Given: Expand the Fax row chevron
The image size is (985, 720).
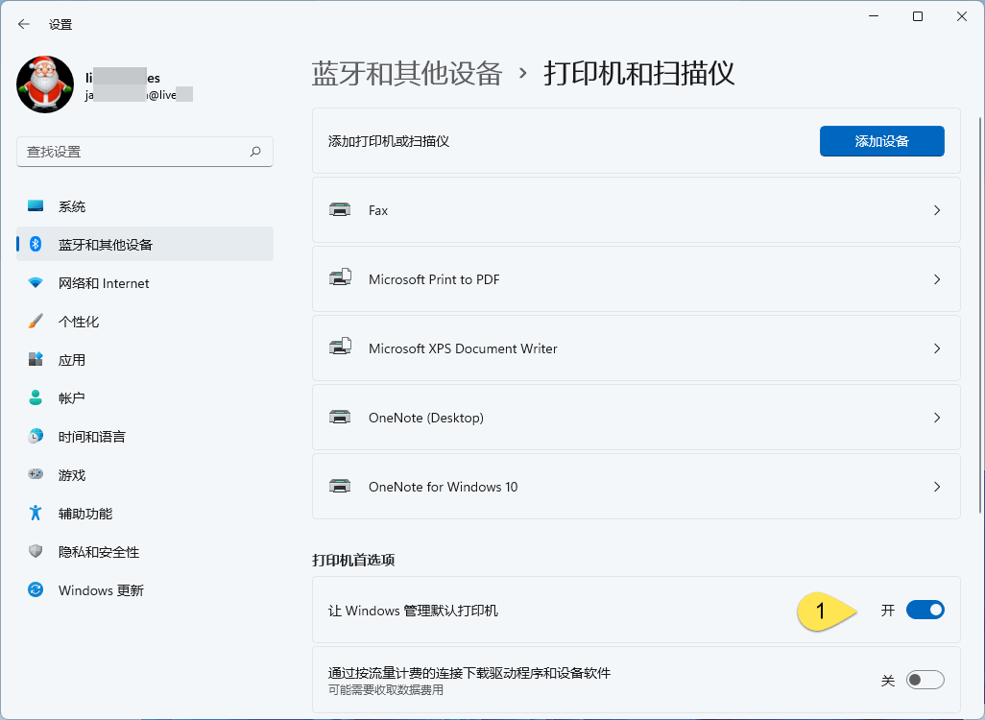Looking at the screenshot, I should coord(937,210).
